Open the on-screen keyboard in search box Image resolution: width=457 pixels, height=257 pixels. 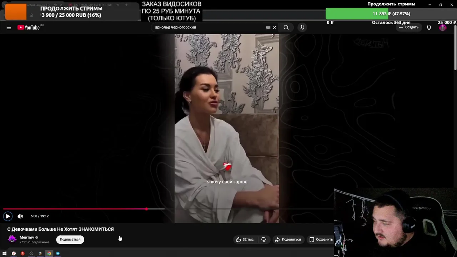pyautogui.click(x=268, y=27)
